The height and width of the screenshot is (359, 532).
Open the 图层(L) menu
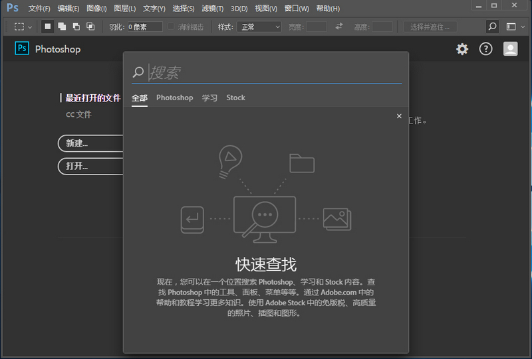click(124, 9)
